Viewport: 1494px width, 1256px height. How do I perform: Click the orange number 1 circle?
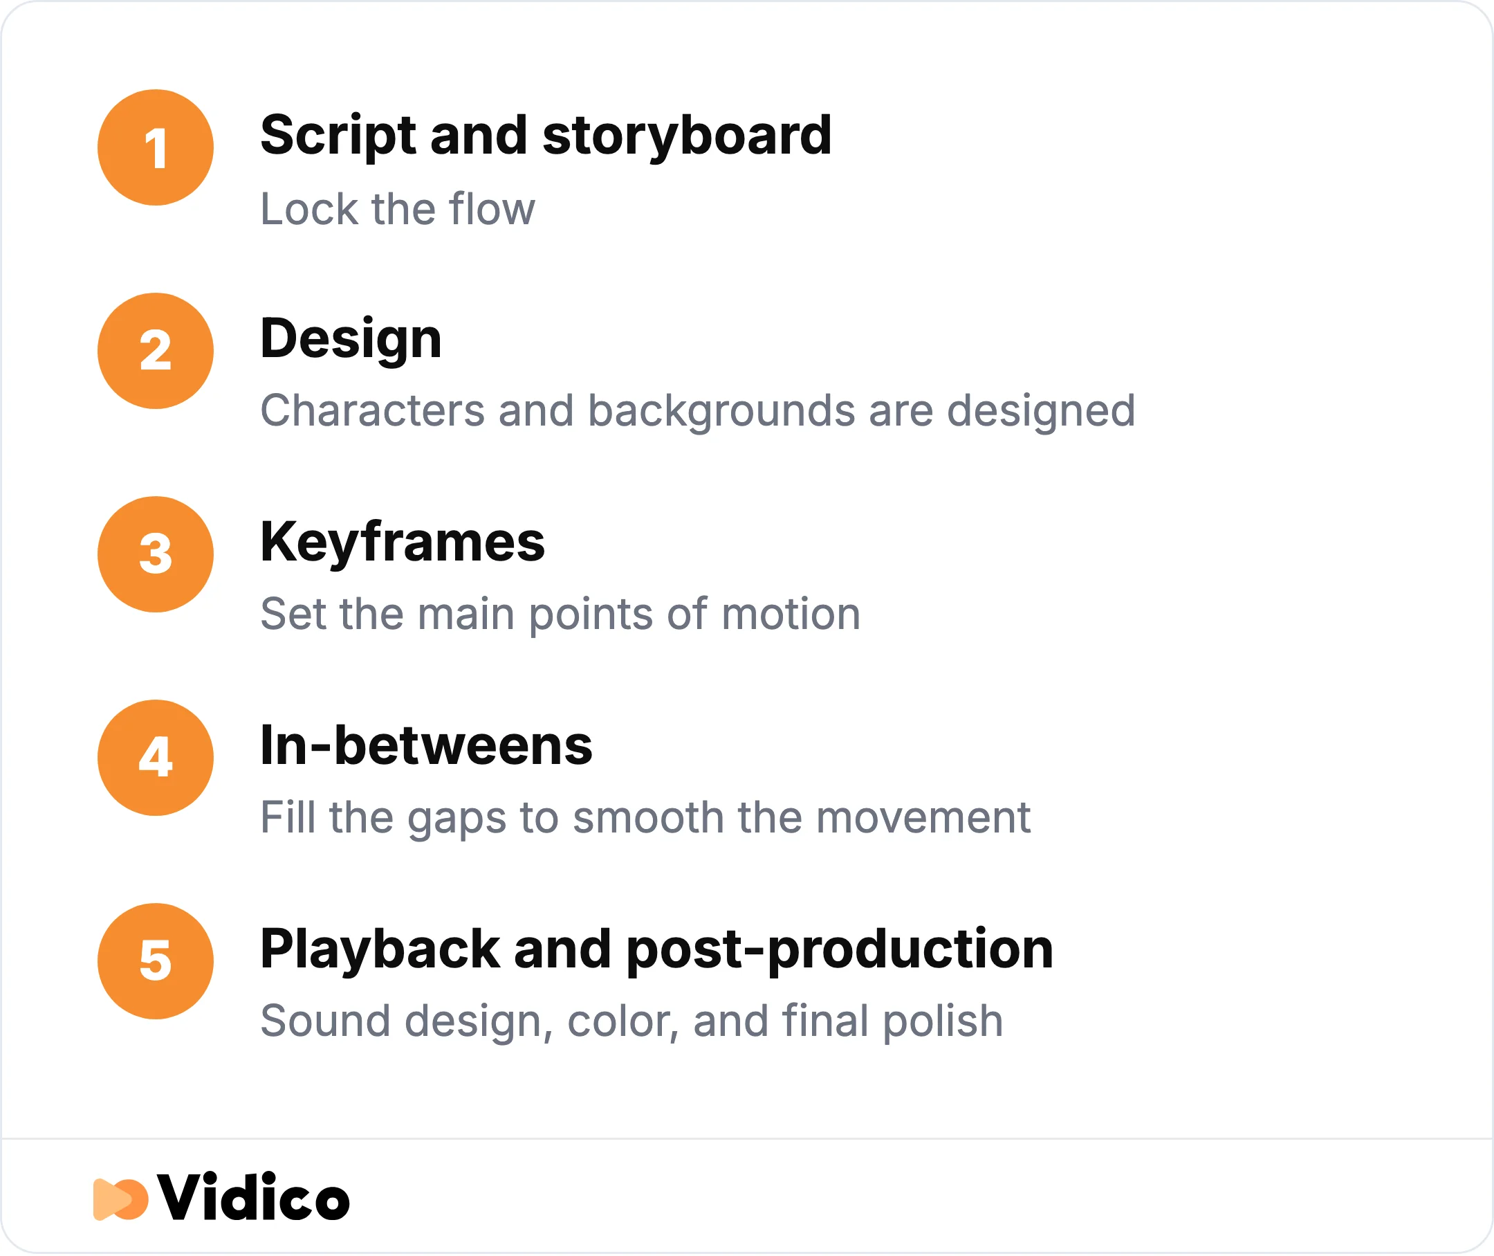point(155,147)
